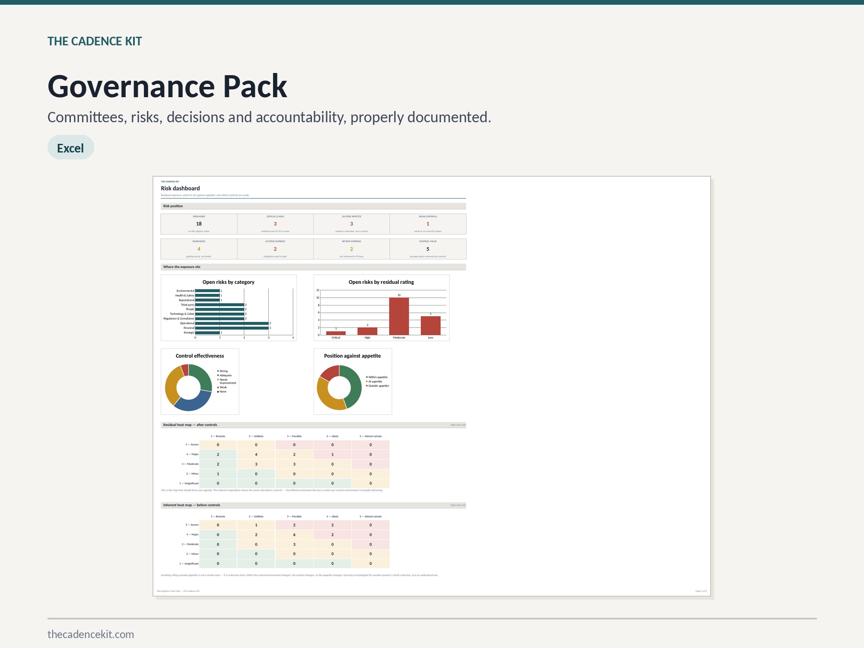864x648 pixels.
Task: Select the Open Risks KPI card
Action: tap(199, 224)
